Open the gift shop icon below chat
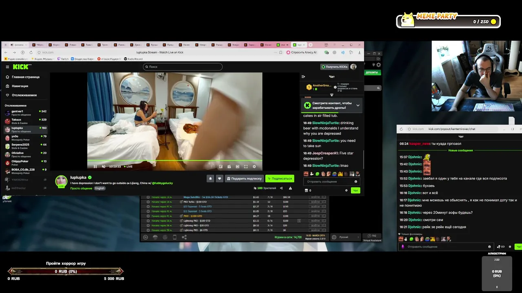 point(306,190)
